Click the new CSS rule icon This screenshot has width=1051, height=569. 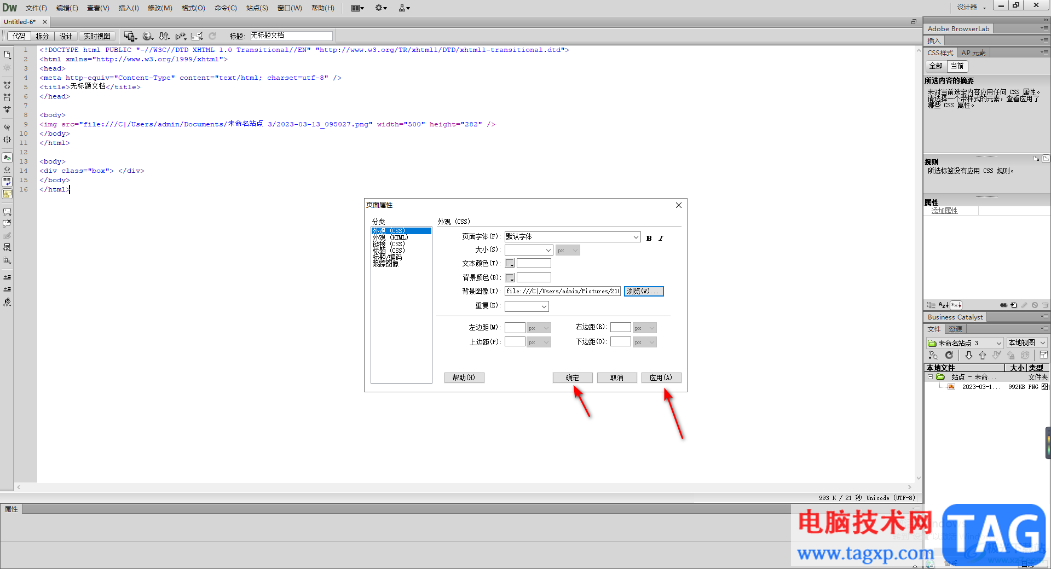coord(1014,305)
